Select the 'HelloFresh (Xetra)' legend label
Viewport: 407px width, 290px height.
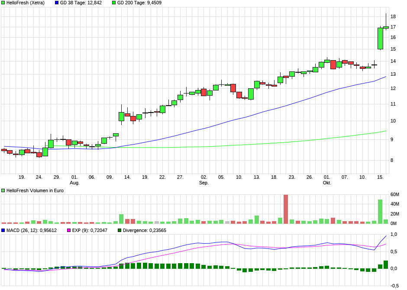[x=26, y=3]
